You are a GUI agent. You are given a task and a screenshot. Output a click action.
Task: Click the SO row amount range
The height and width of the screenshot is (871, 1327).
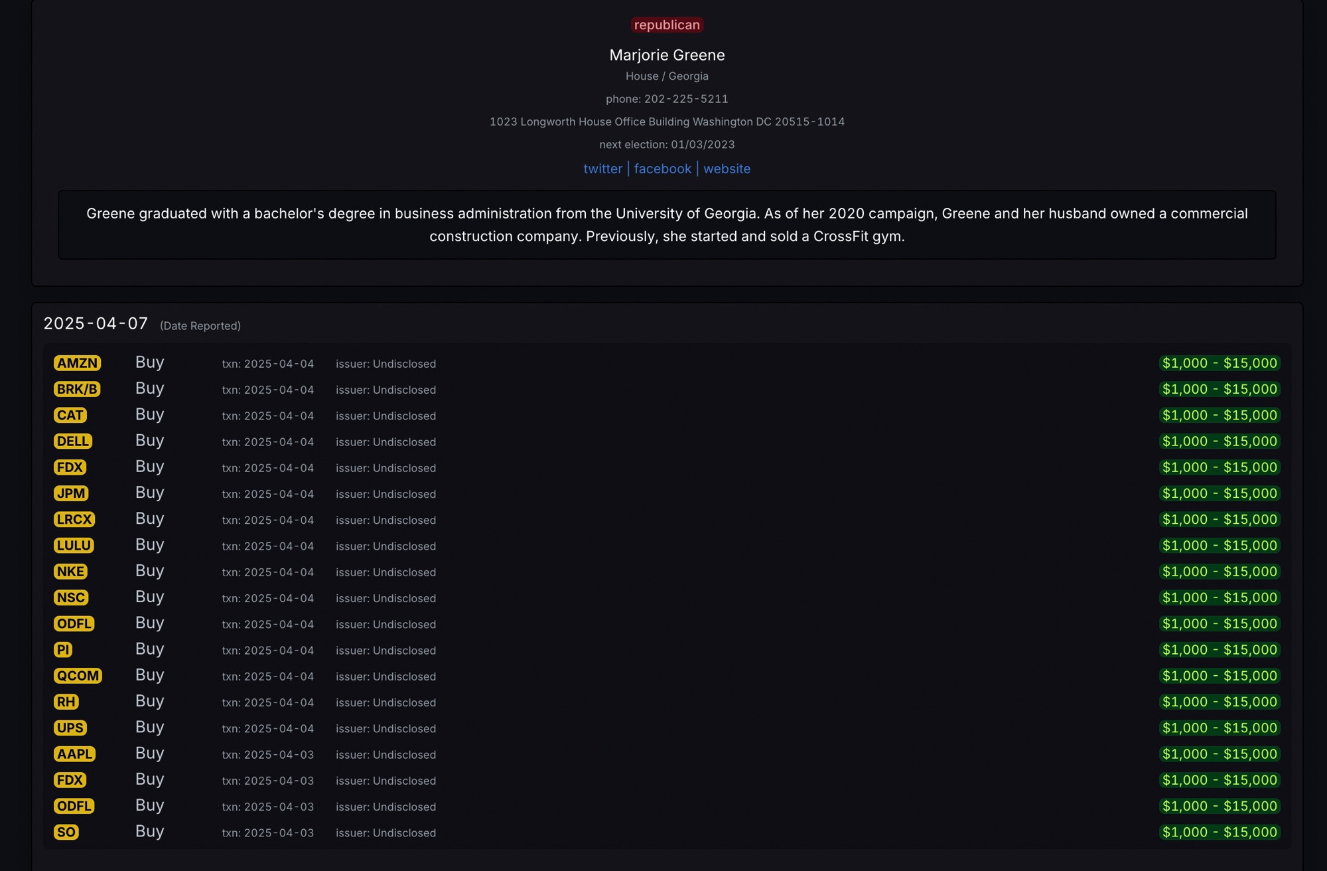click(1220, 832)
